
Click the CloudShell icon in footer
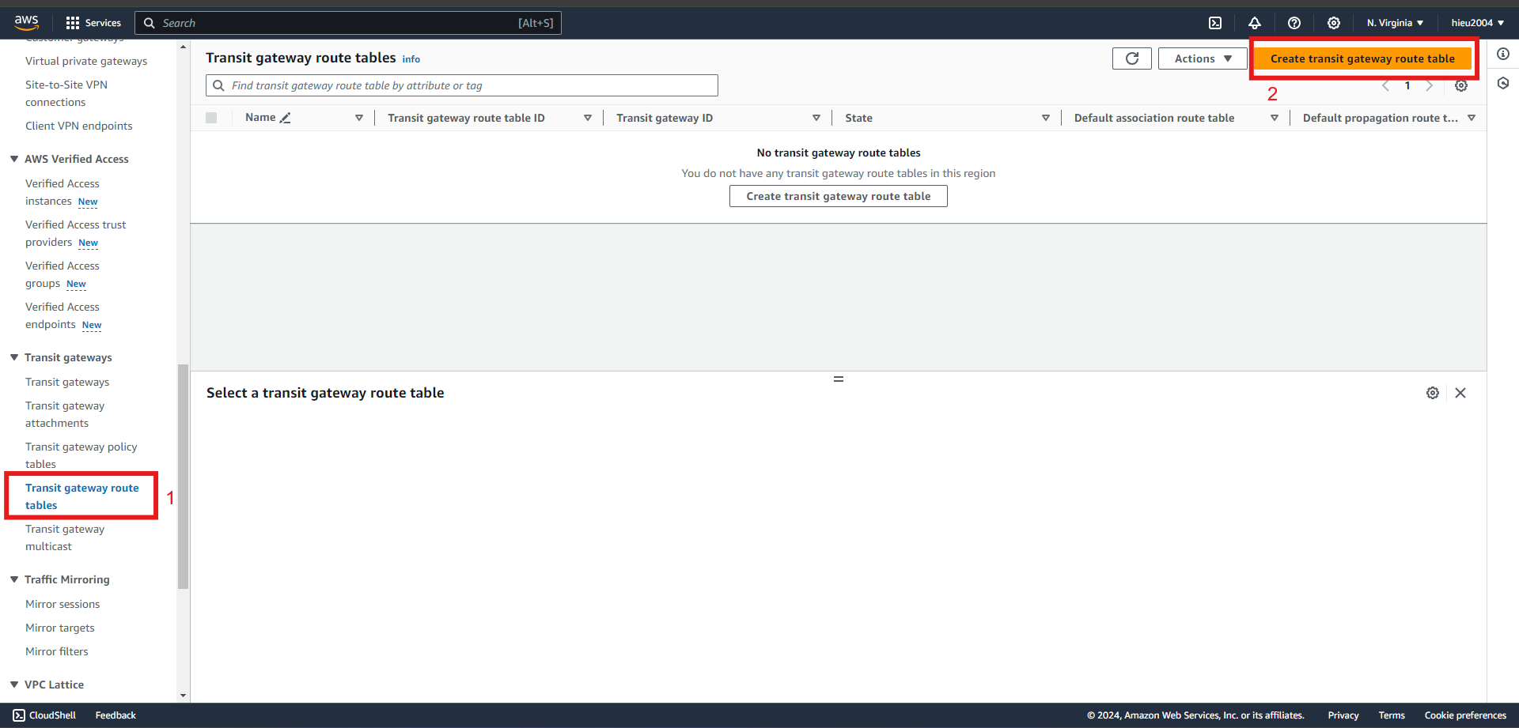pyautogui.click(x=19, y=715)
